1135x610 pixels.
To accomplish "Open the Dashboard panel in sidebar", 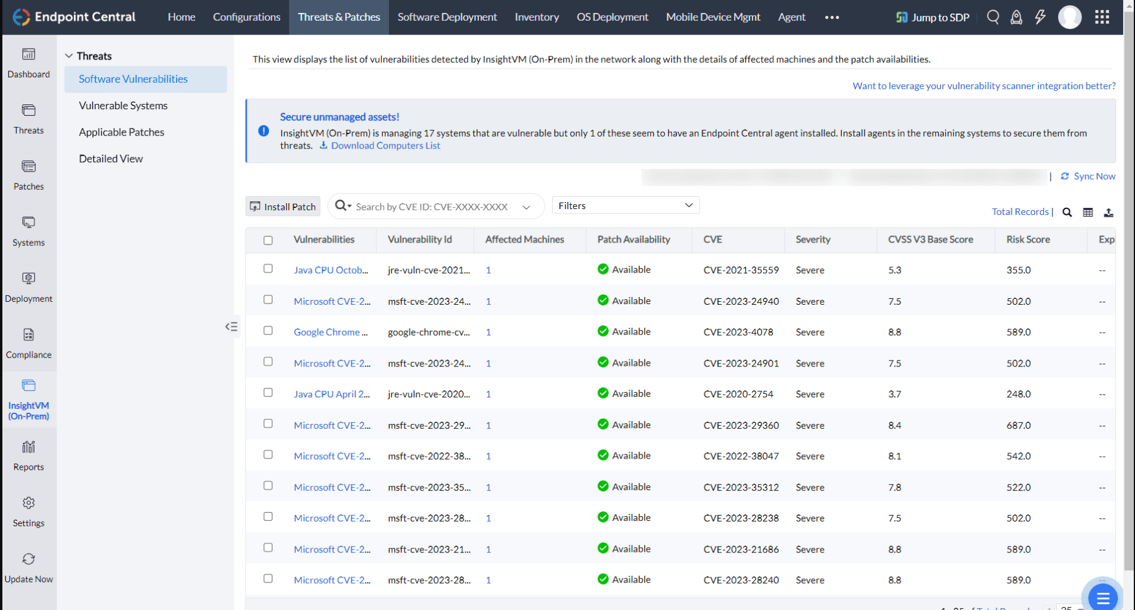I will [x=29, y=62].
